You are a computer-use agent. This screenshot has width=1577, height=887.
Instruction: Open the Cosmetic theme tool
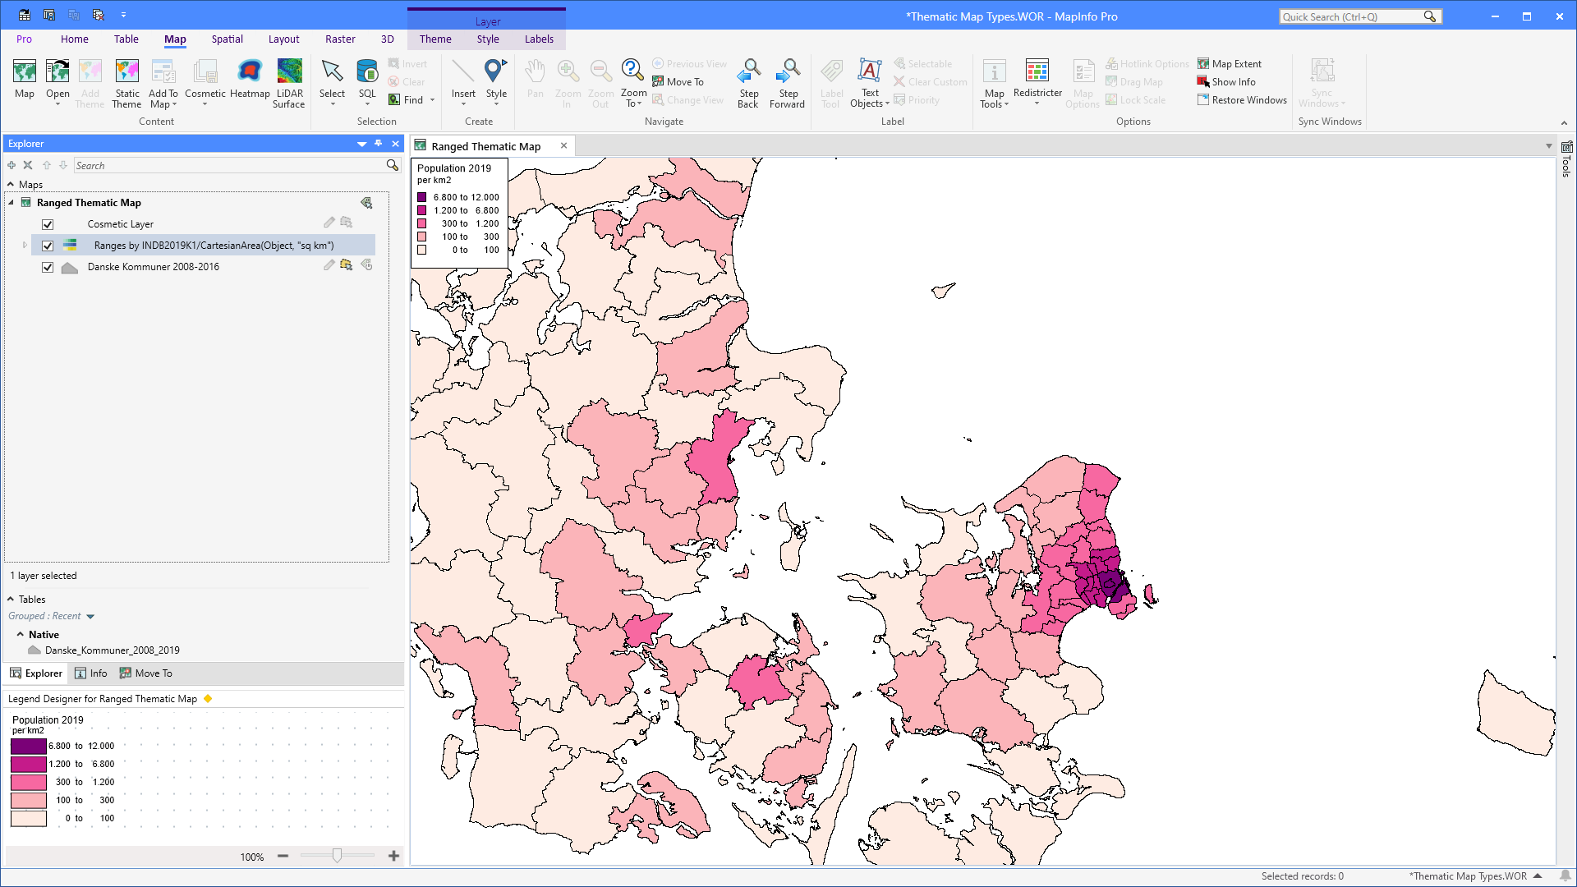tap(205, 82)
